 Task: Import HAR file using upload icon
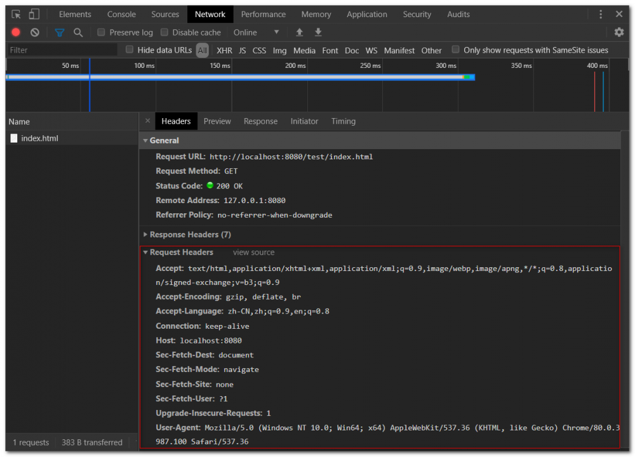(298, 32)
